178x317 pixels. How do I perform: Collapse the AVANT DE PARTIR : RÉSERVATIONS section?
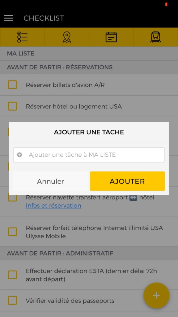(89, 67)
